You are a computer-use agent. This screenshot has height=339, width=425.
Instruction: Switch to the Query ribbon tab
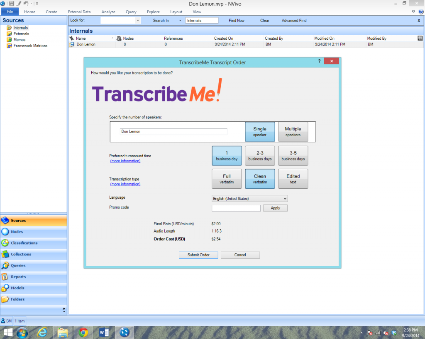[131, 12]
